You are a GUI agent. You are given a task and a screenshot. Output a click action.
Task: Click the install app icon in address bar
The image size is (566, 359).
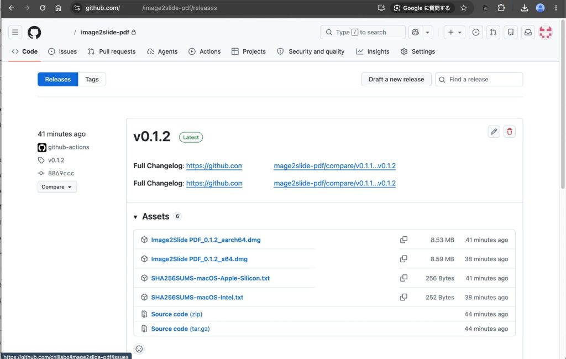[381, 8]
